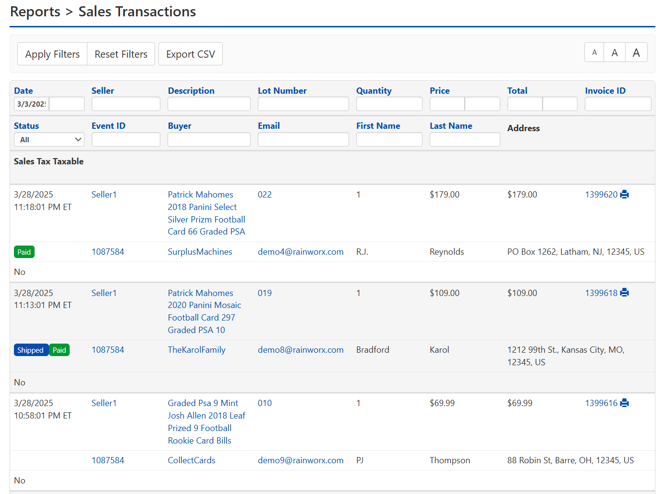Open invoice link 1399618
The image size is (665, 494).
601,293
